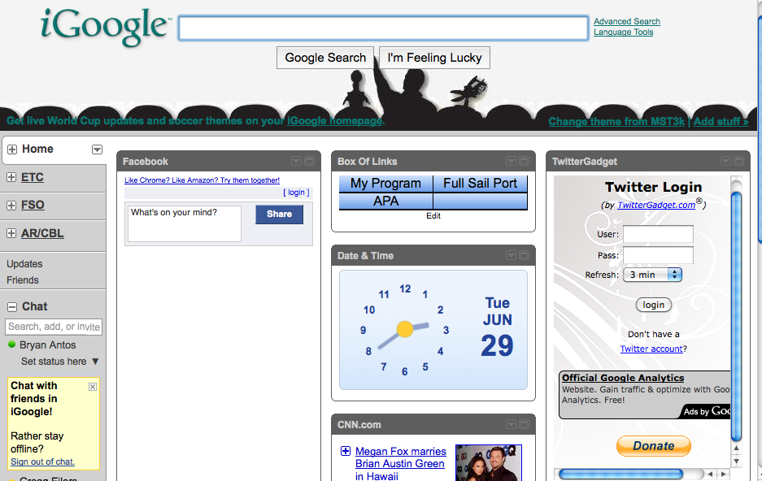
Task: Expand the Home tab plus icon
Action: 12,149
